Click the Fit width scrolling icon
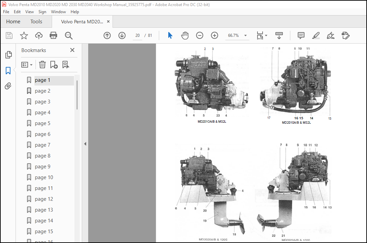Screen dimensions: 367x243 [x=260, y=35]
